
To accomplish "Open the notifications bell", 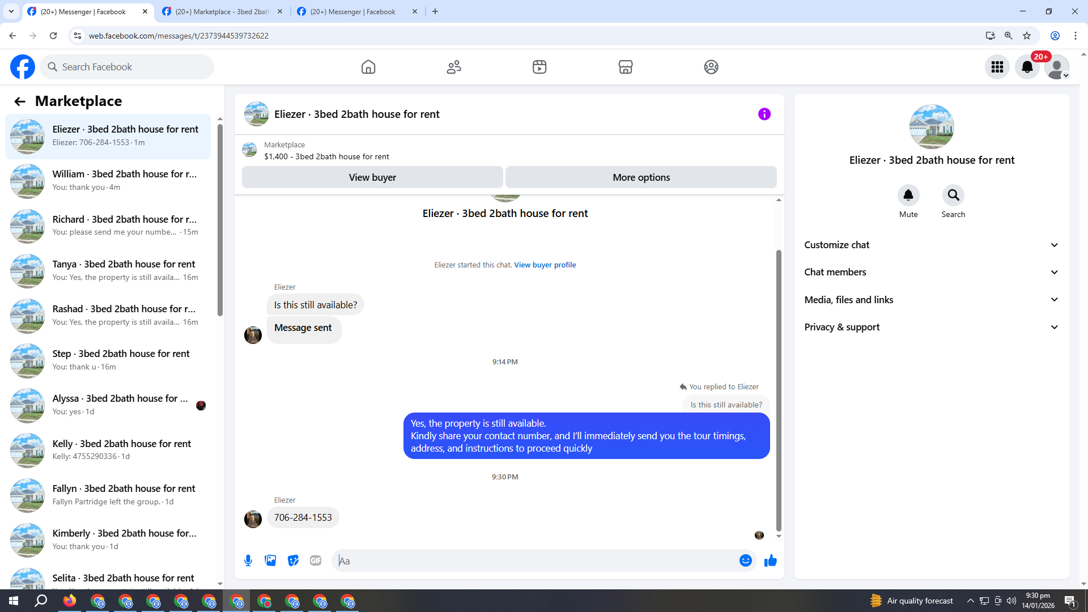I will pyautogui.click(x=1027, y=67).
